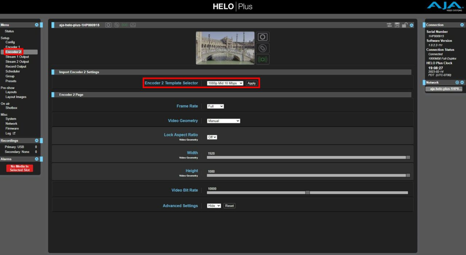Image resolution: width=466 pixels, height=255 pixels.
Task: Collapse the Connection panel
Action: click(462, 25)
